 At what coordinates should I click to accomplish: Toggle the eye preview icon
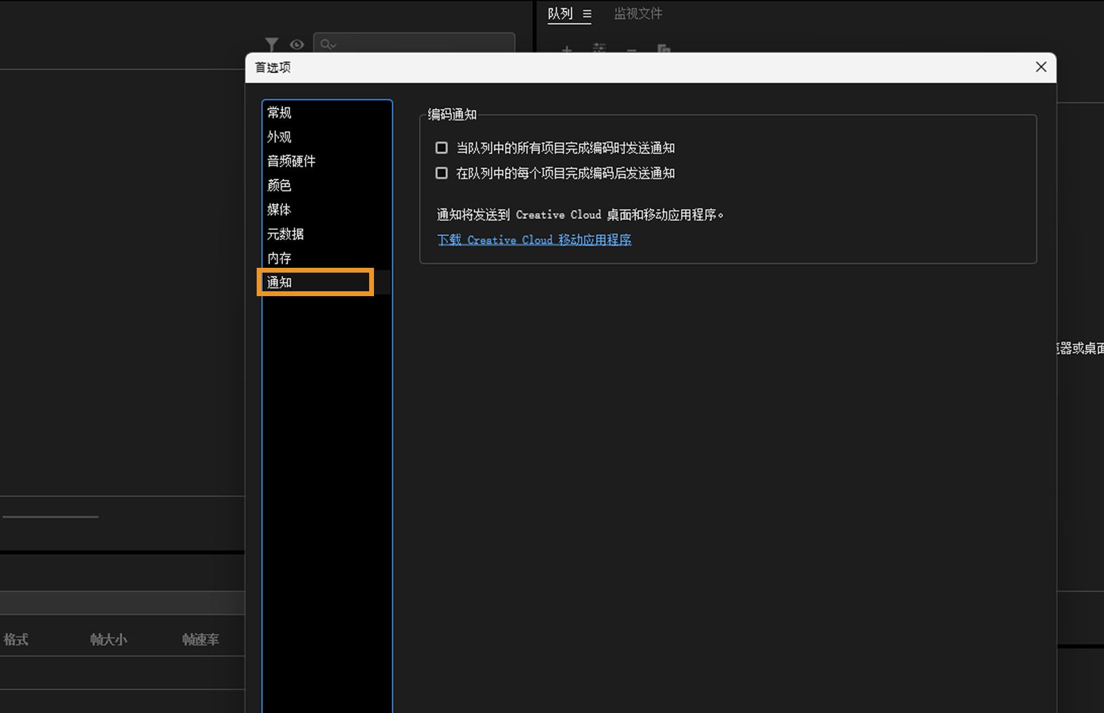297,44
